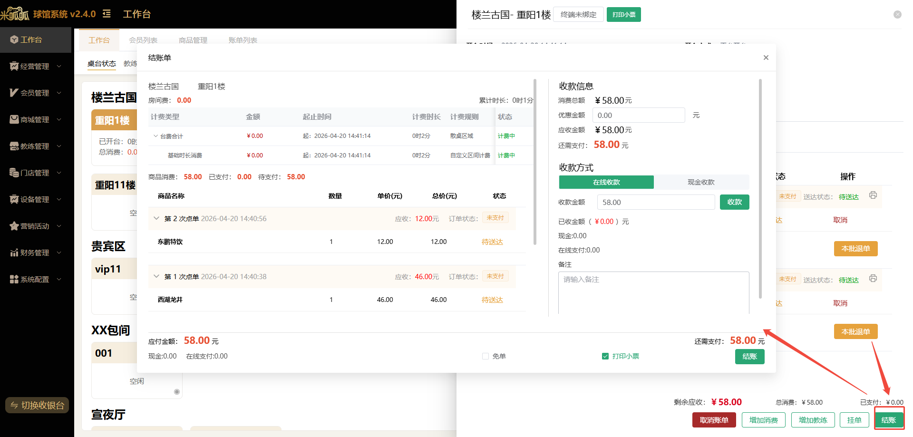This screenshot has width=913, height=437.
Task: Click the 收款信息 panel scrollbar
Action: [760, 189]
